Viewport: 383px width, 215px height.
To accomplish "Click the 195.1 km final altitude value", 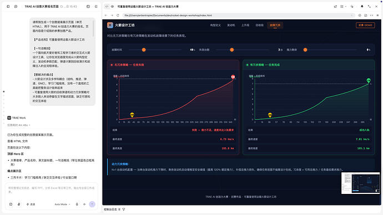I will tap(363, 148).
